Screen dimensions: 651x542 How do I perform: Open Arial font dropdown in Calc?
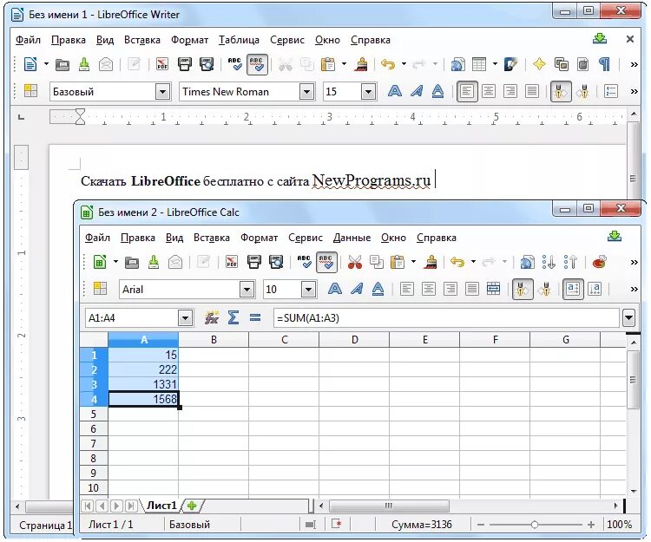pyautogui.click(x=247, y=290)
